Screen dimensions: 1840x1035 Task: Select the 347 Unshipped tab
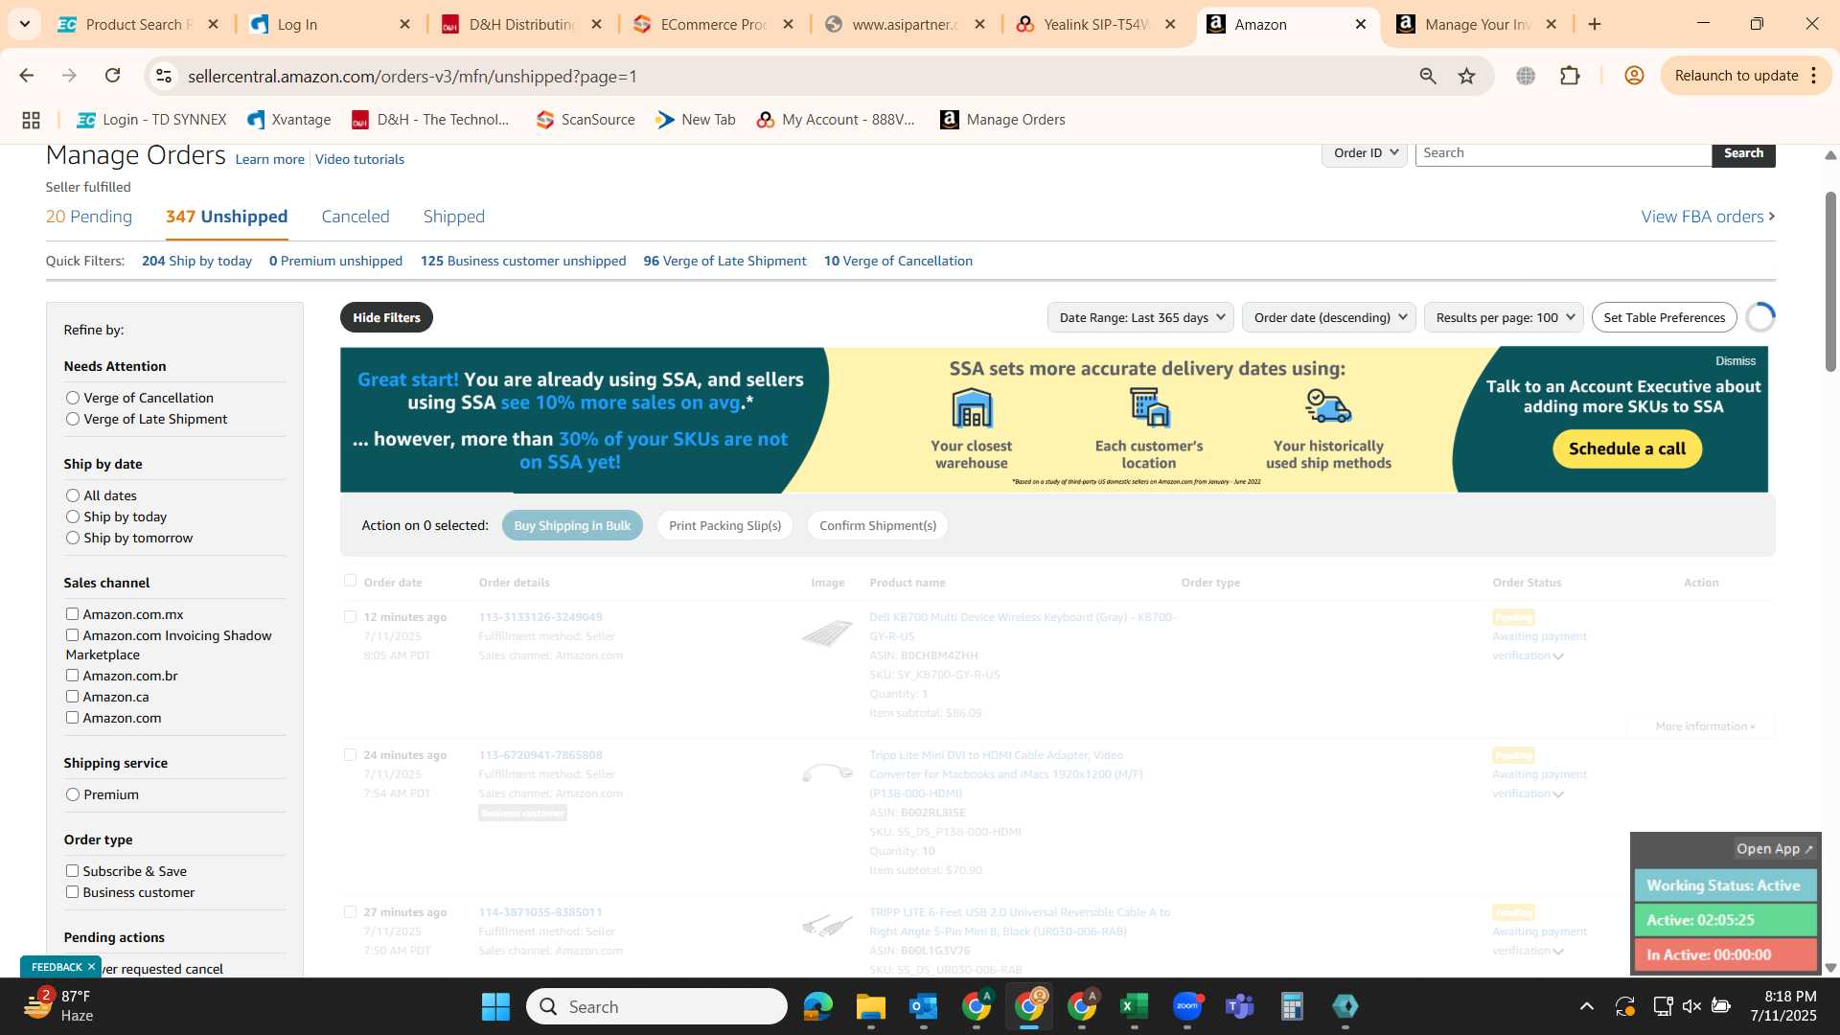coord(226,217)
